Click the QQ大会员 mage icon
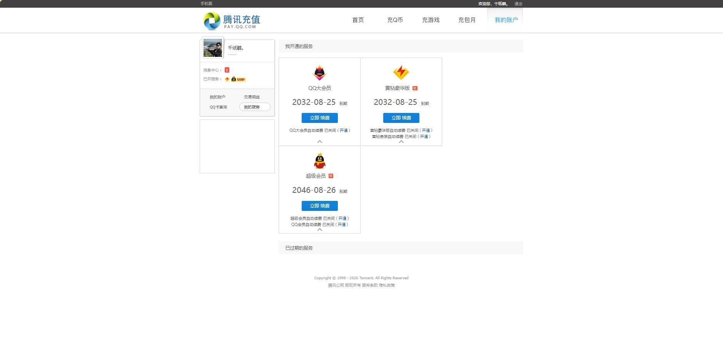Screen dimensions: 723x353 pos(319,73)
